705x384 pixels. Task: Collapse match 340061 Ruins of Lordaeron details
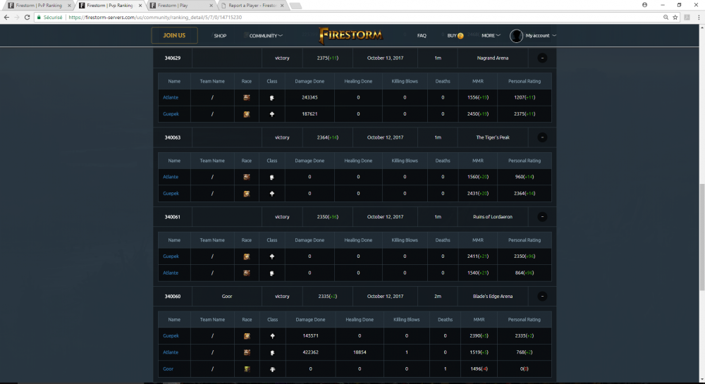tap(542, 217)
